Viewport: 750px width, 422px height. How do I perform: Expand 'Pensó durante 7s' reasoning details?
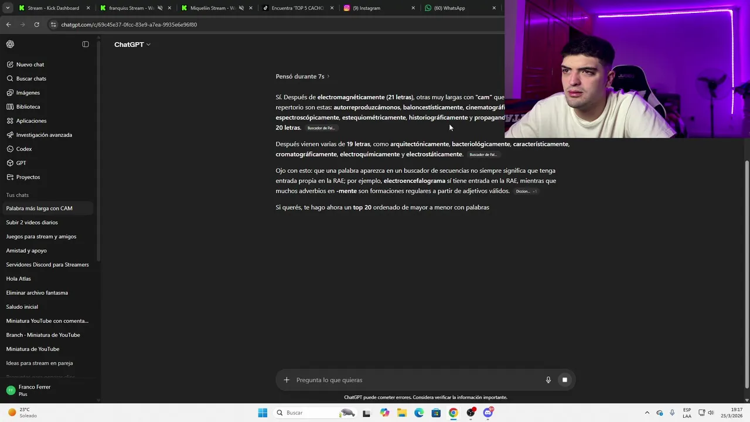(x=303, y=77)
